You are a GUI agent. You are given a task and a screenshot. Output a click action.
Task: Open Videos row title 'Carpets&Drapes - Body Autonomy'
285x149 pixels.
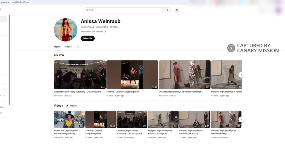pyautogui.click(x=129, y=132)
